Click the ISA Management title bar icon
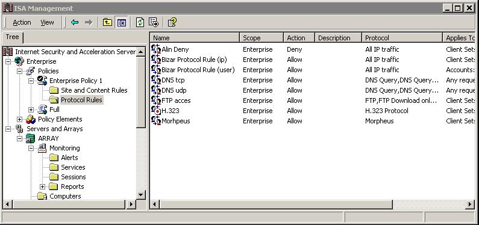479x225 pixels. tap(7, 8)
